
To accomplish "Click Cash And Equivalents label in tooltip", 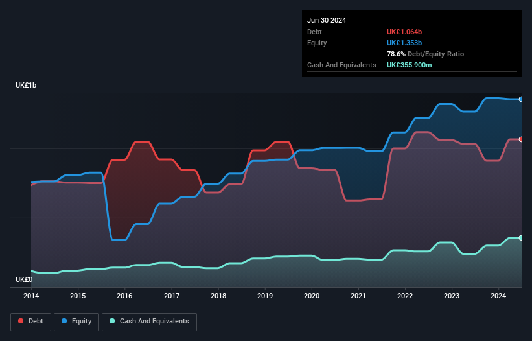I will coord(341,65).
